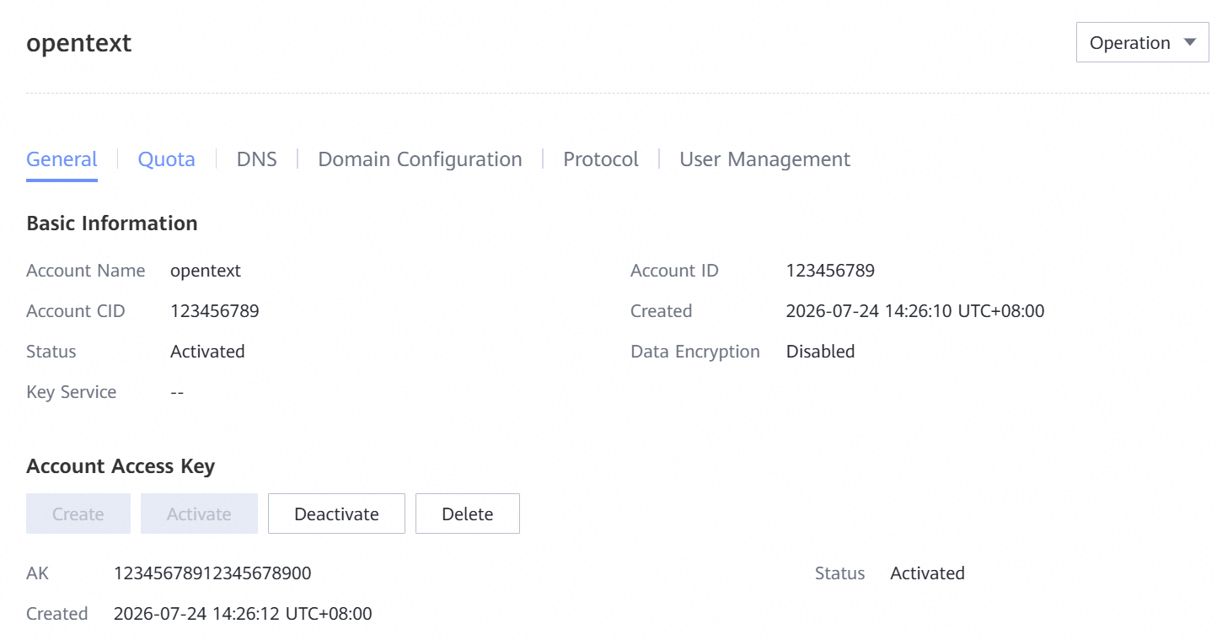Deactivate the account access key
The width and height of the screenshot is (1217, 640).
[336, 514]
